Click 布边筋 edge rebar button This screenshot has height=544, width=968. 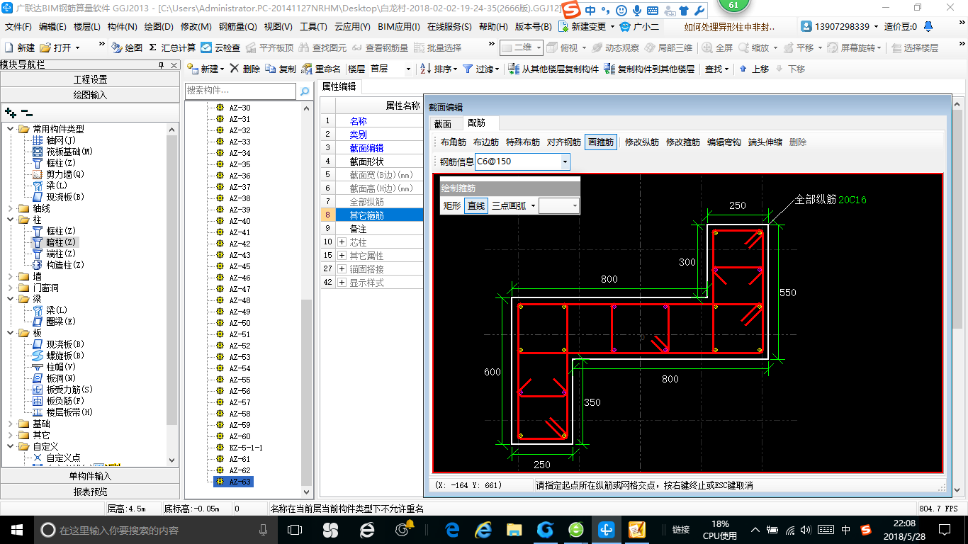[x=486, y=142]
